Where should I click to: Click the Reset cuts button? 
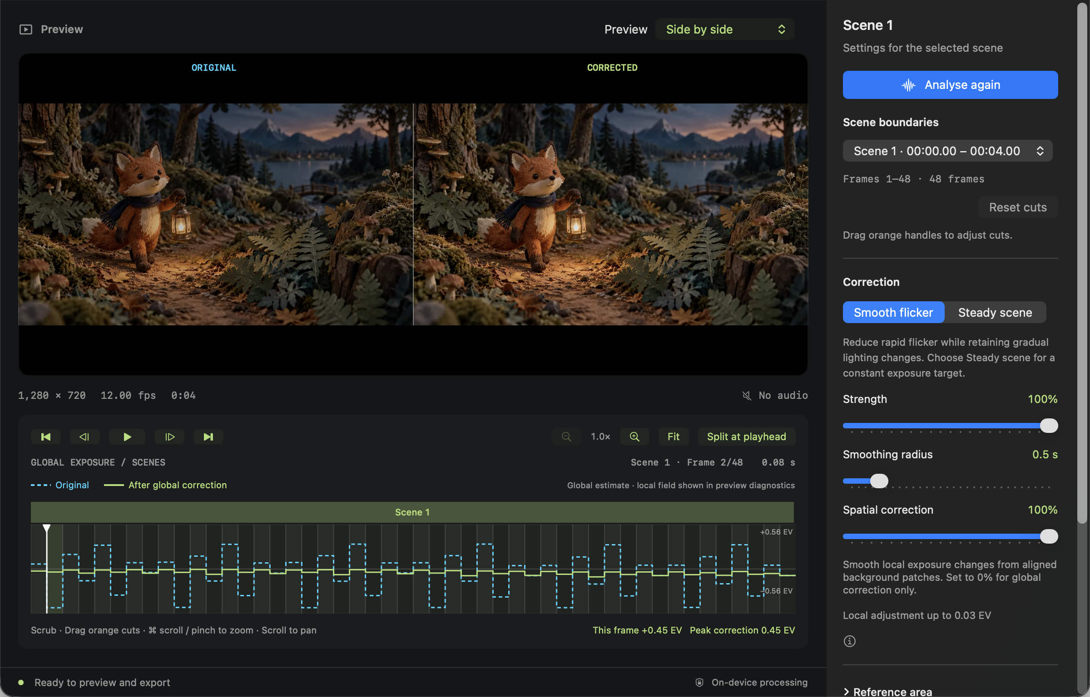(x=1018, y=207)
